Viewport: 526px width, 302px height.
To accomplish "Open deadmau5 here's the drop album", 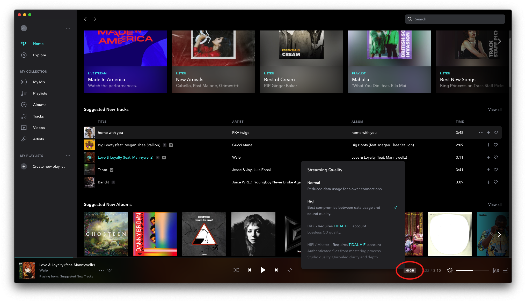I will coord(204,234).
